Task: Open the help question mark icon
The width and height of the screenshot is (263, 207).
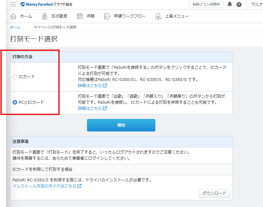Action: 239,5
